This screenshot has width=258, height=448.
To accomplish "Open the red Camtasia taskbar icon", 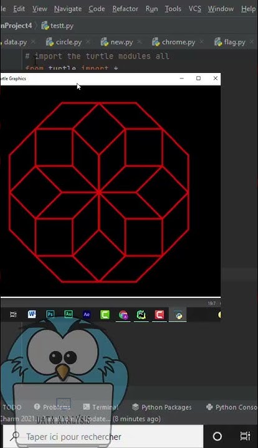I will click(x=160, y=315).
